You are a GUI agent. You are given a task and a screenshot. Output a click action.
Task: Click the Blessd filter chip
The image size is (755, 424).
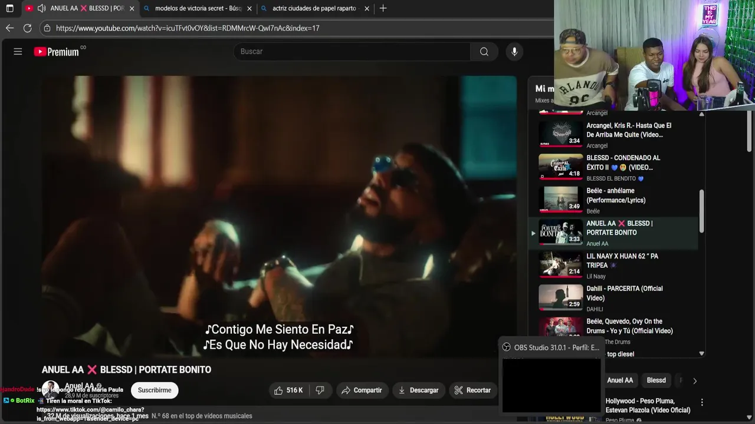click(x=656, y=380)
